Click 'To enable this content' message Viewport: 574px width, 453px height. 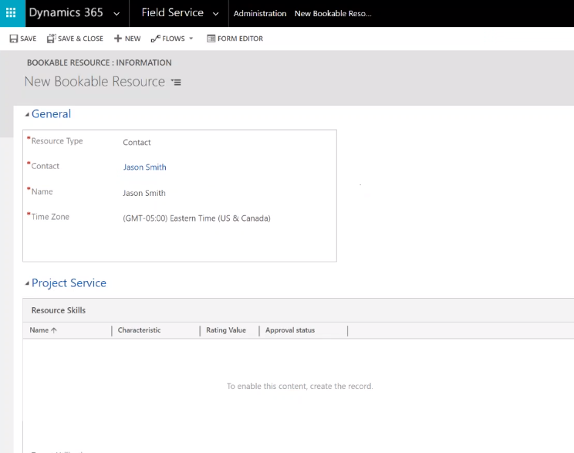coord(300,387)
